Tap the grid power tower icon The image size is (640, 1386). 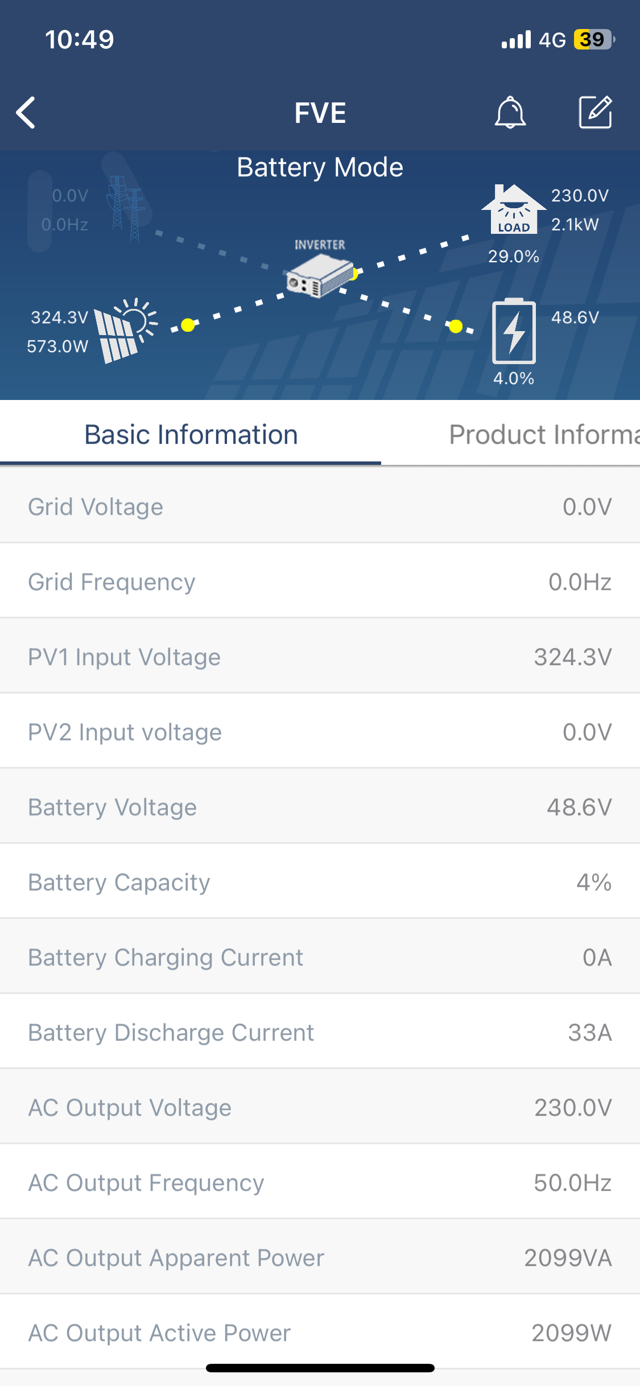(x=125, y=208)
